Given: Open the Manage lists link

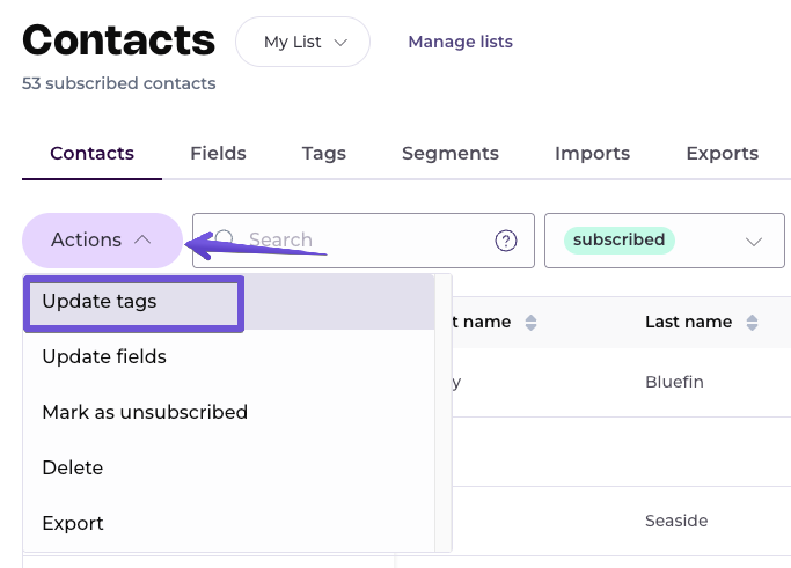Looking at the screenshot, I should (x=460, y=42).
